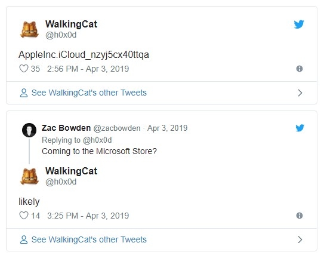Viewport: 321px width, 255px height.
Task: Click the chevron arrow in the second card's footer
Action: click(x=300, y=239)
